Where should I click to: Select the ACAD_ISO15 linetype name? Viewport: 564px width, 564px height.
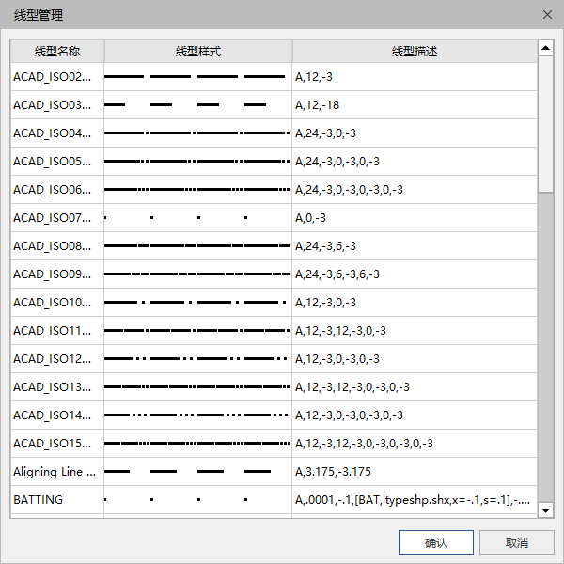click(x=52, y=443)
